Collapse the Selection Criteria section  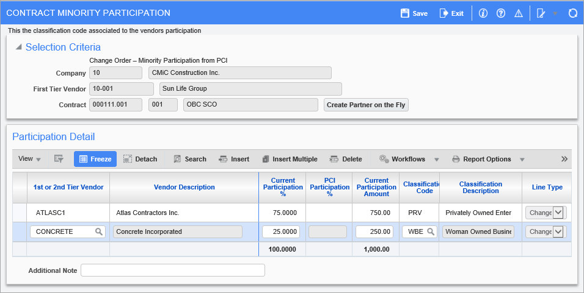pyautogui.click(x=18, y=48)
